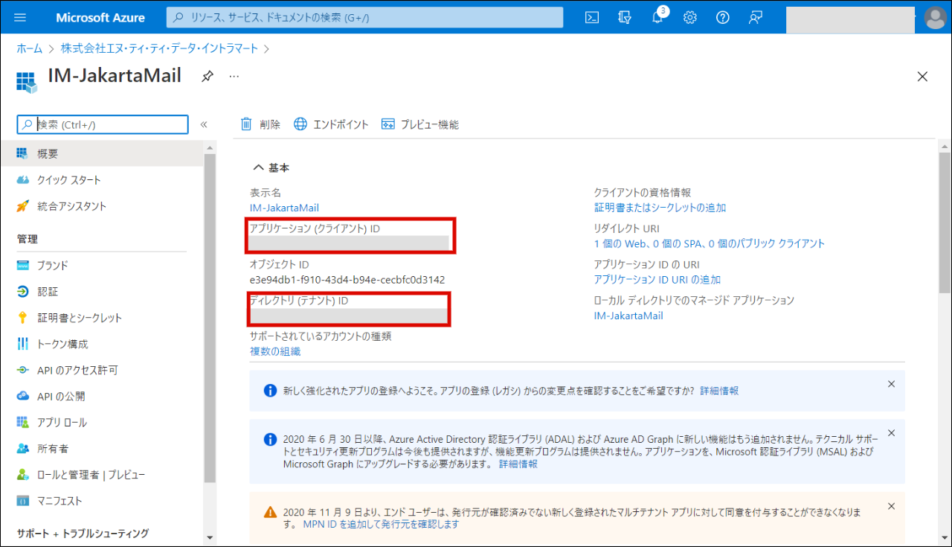Image resolution: width=952 pixels, height=547 pixels.
Task: Click the user account avatar
Action: 935,17
